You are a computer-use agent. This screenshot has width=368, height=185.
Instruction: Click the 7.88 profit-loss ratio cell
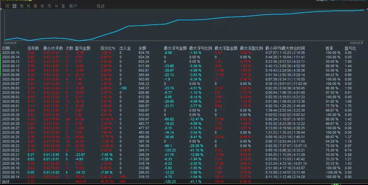348,61
